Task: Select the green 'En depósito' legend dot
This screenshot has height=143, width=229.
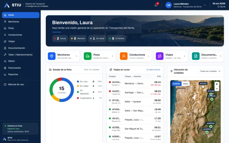Action: coord(78,92)
